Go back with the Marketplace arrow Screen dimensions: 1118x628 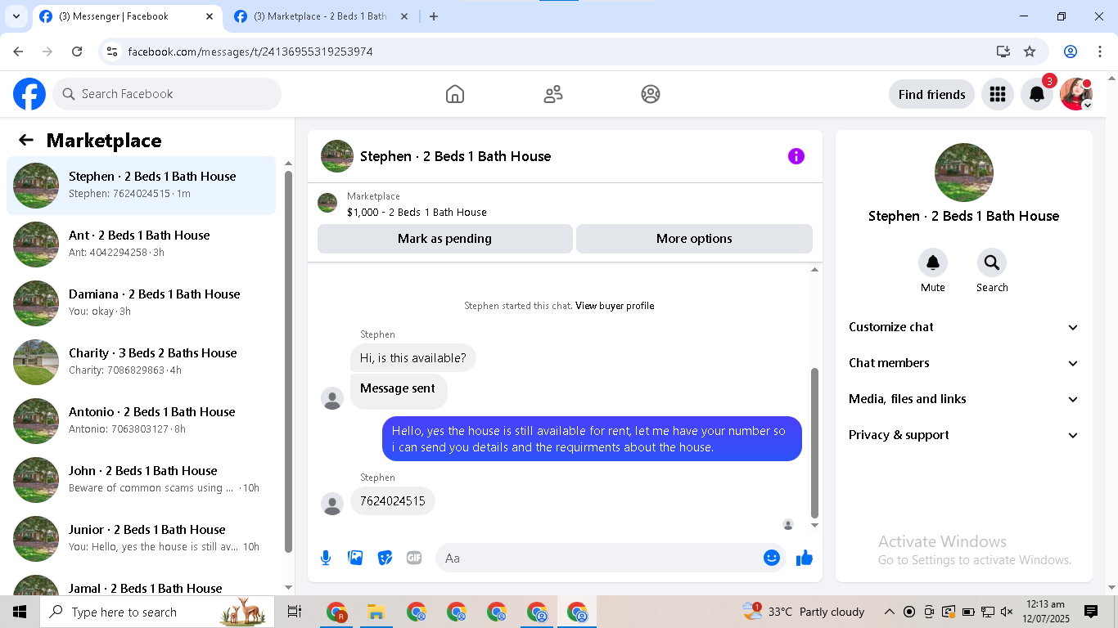tap(26, 141)
